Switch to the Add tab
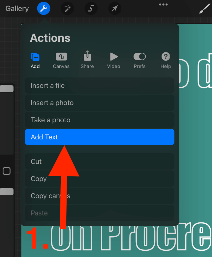This screenshot has height=257, width=212. click(35, 60)
